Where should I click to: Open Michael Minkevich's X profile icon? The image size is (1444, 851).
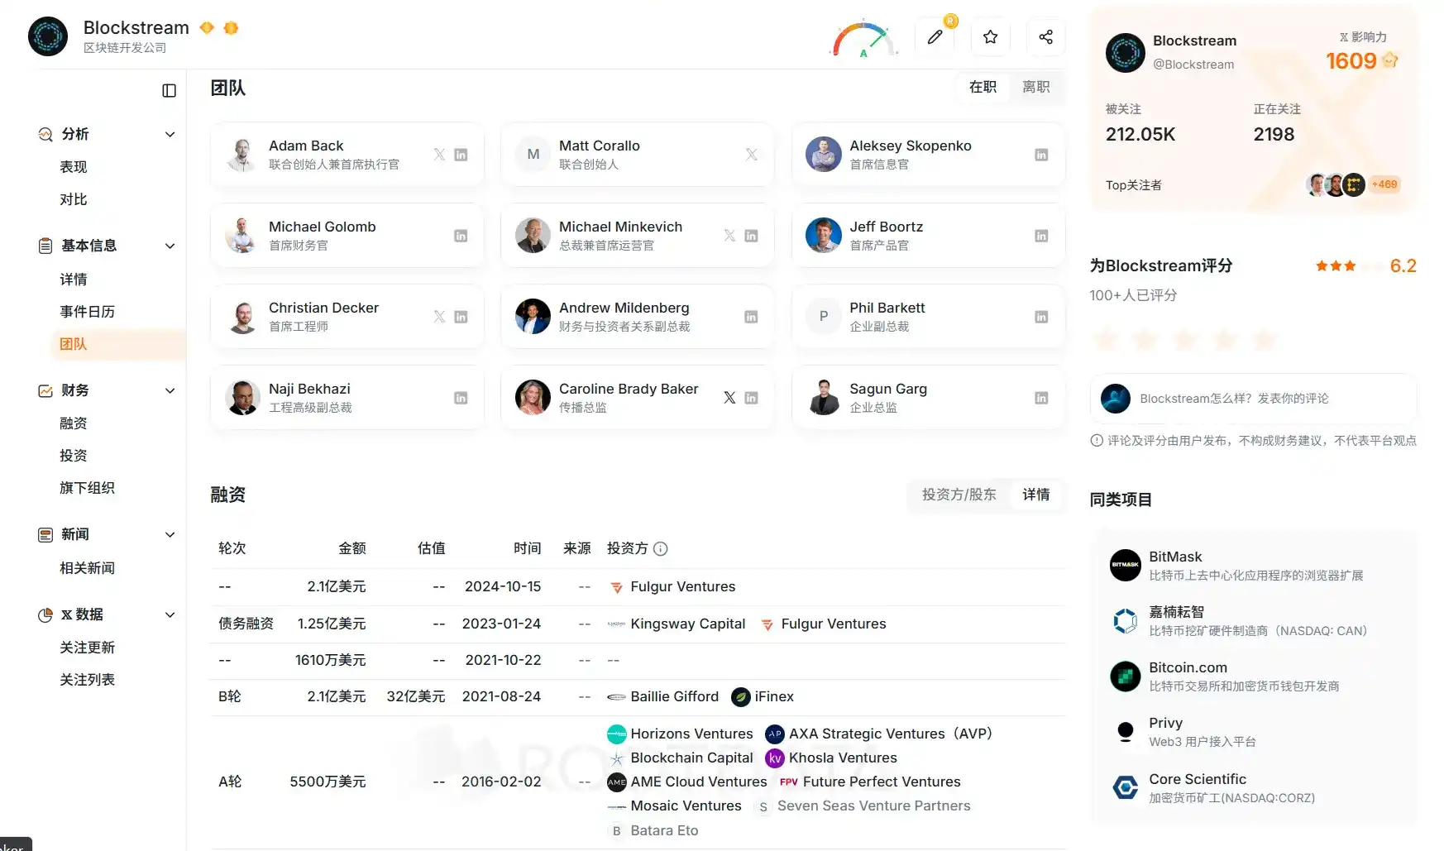tap(729, 236)
